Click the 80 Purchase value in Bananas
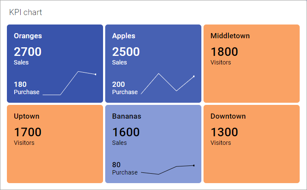Viewport: 307px width, 190px height. pos(116,165)
